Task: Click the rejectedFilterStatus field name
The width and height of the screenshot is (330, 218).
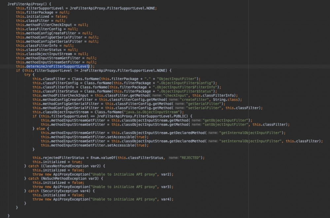Action: tap(63, 158)
